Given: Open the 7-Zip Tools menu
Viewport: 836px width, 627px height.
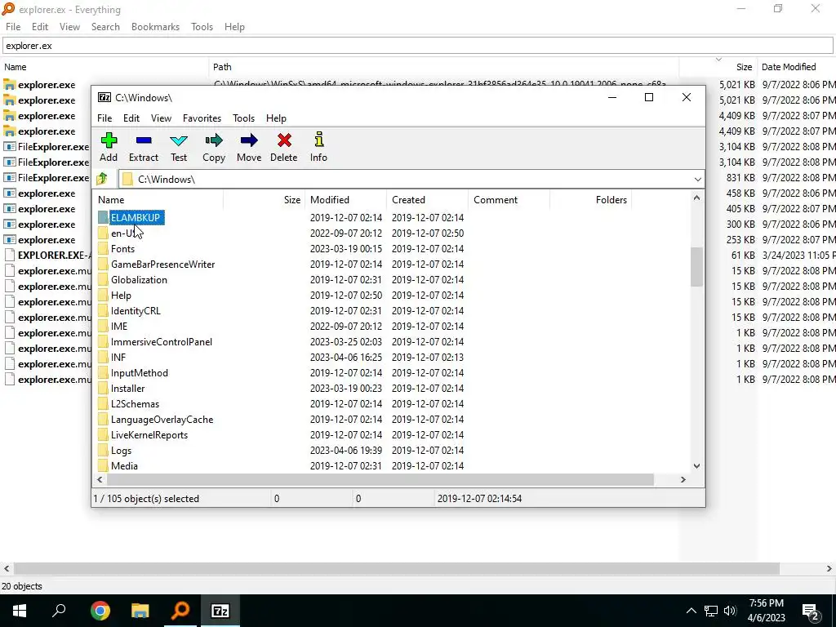Looking at the screenshot, I should pos(243,118).
